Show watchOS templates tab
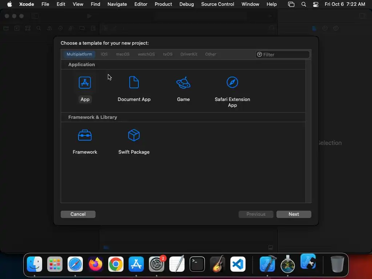 (x=146, y=54)
